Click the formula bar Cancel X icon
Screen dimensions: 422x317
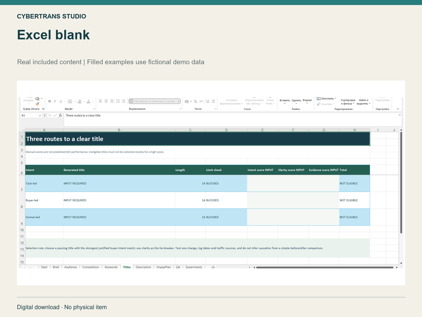coord(50,115)
